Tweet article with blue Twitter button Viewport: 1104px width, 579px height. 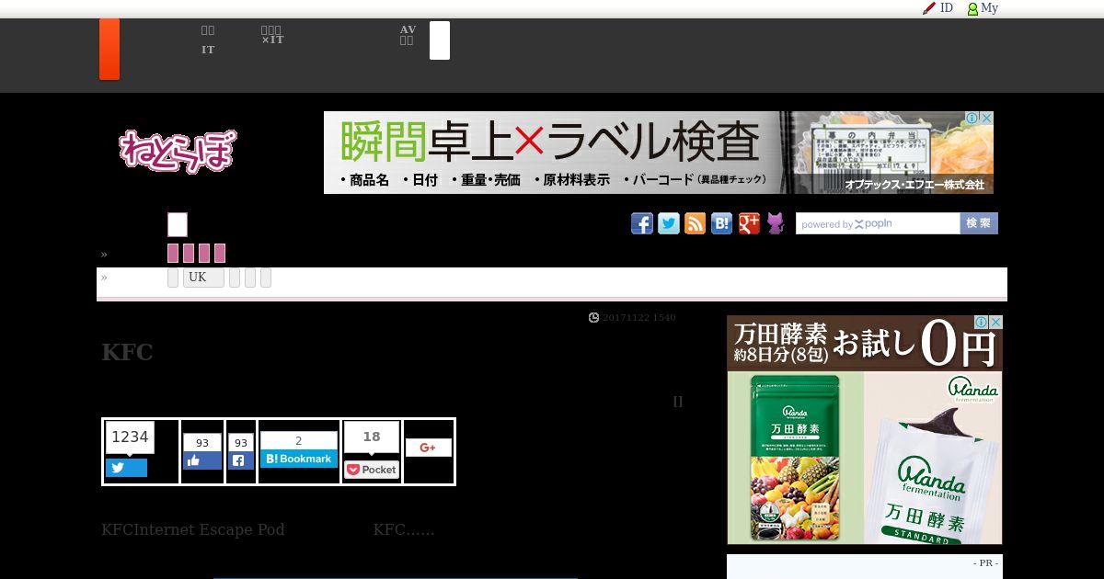pos(126,468)
